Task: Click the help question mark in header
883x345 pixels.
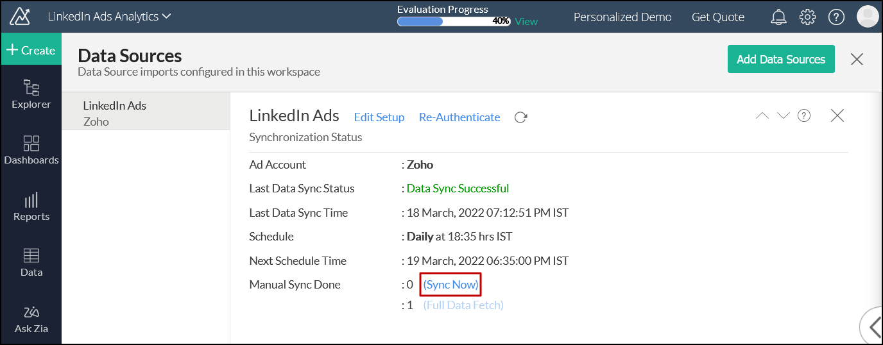Action: pos(836,17)
